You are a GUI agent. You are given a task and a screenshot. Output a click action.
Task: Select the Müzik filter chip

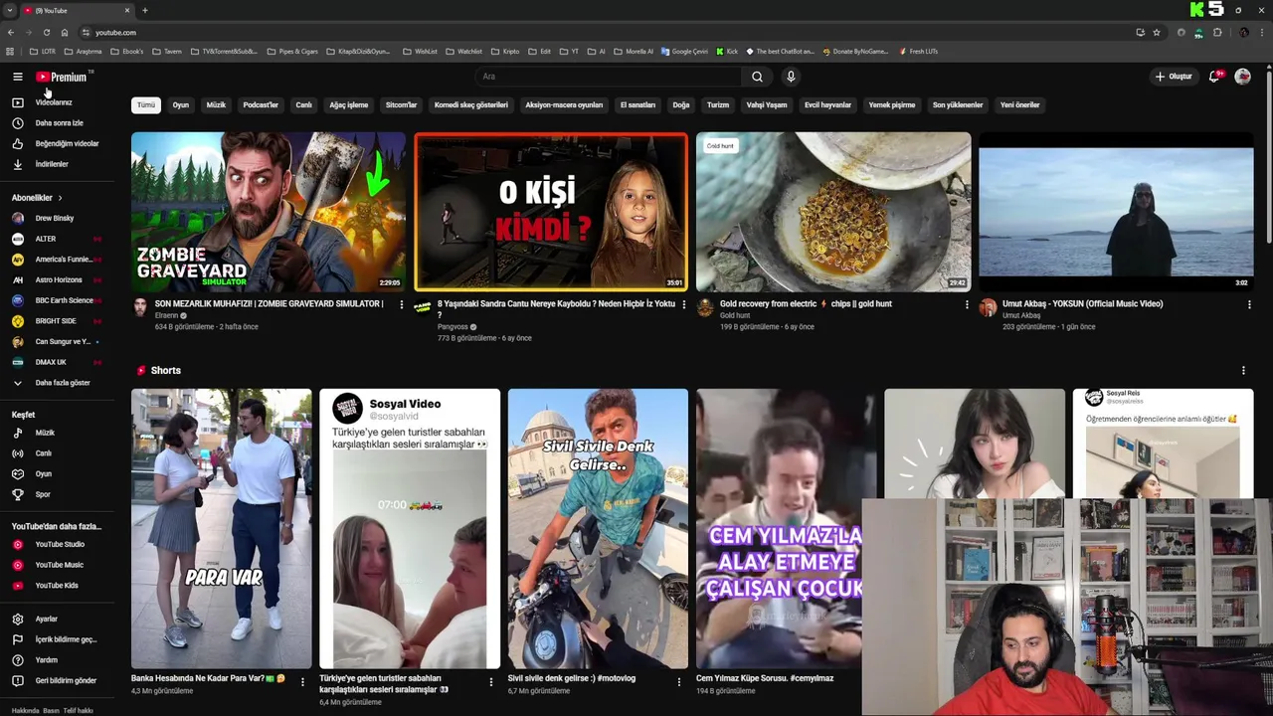point(216,104)
